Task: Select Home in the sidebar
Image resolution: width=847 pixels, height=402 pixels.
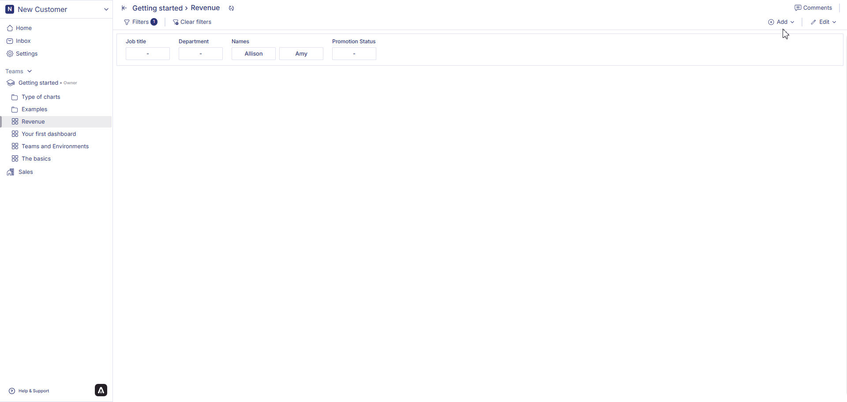Action: point(23,28)
